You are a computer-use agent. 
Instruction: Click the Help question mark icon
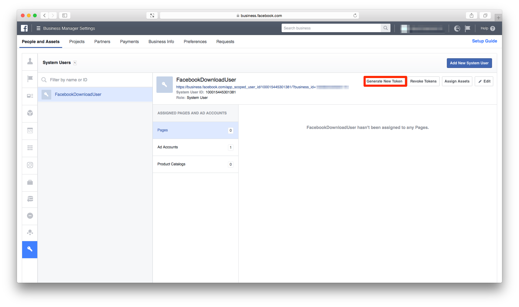click(493, 28)
